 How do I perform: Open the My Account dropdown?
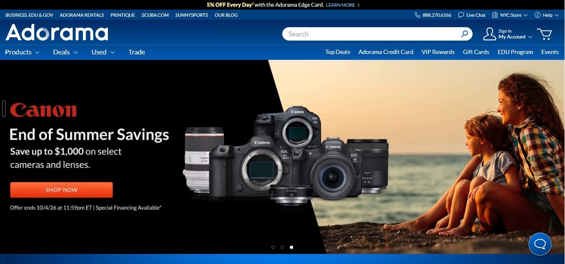tap(515, 37)
